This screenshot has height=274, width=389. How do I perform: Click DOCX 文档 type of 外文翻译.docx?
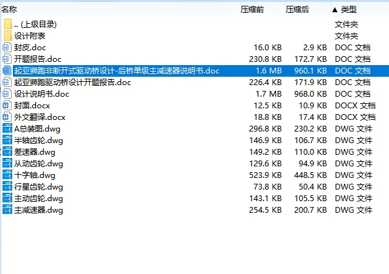pyautogui.click(x=355, y=117)
